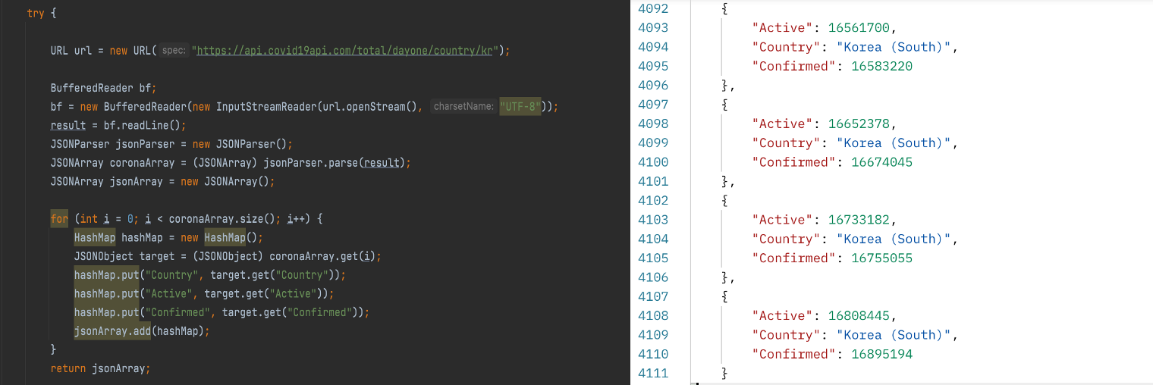Click "Korea (South)" on line 4094
Image resolution: width=1153 pixels, height=385 pixels.
pos(894,47)
